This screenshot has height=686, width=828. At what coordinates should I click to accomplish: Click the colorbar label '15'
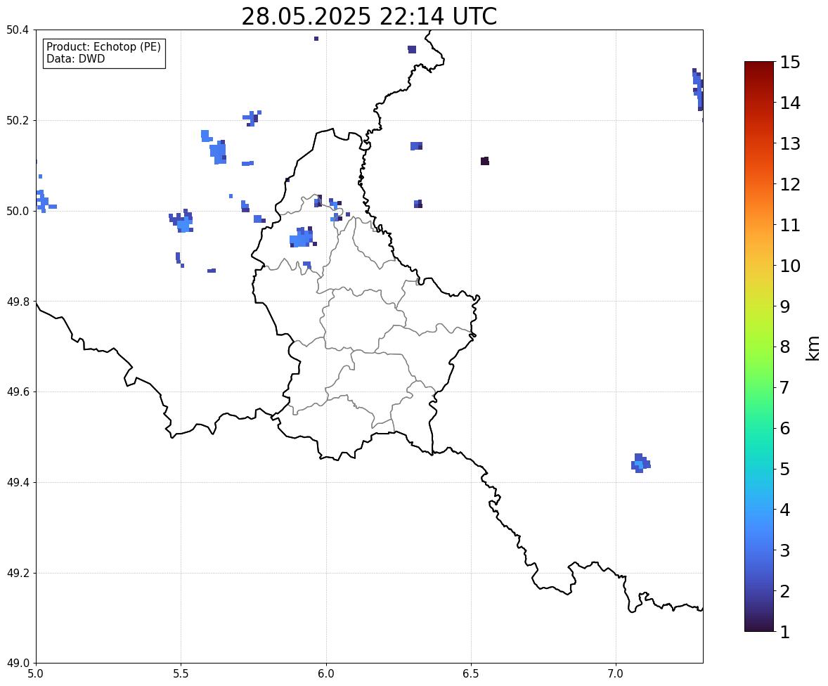pyautogui.click(x=790, y=63)
